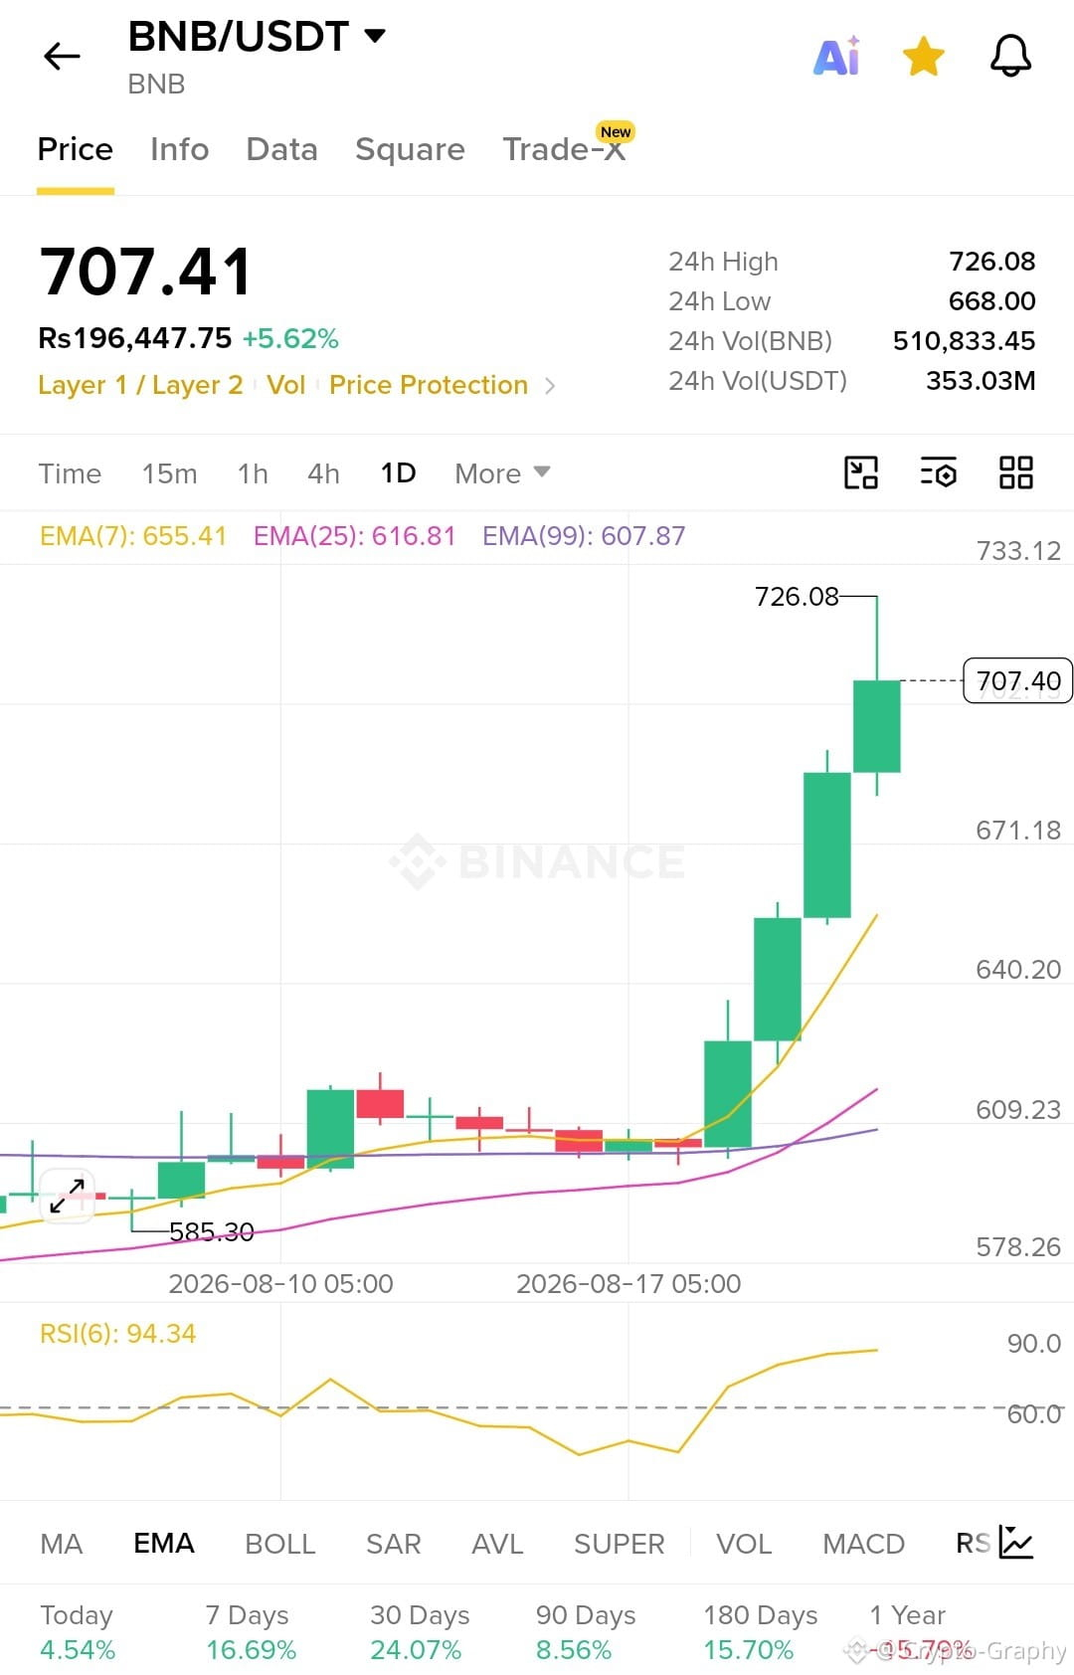
Task: Switch to the Info tab
Action: [x=180, y=149]
